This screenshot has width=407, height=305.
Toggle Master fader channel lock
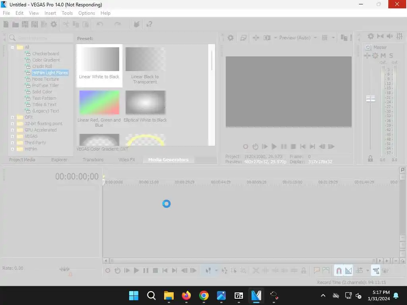[x=370, y=159]
